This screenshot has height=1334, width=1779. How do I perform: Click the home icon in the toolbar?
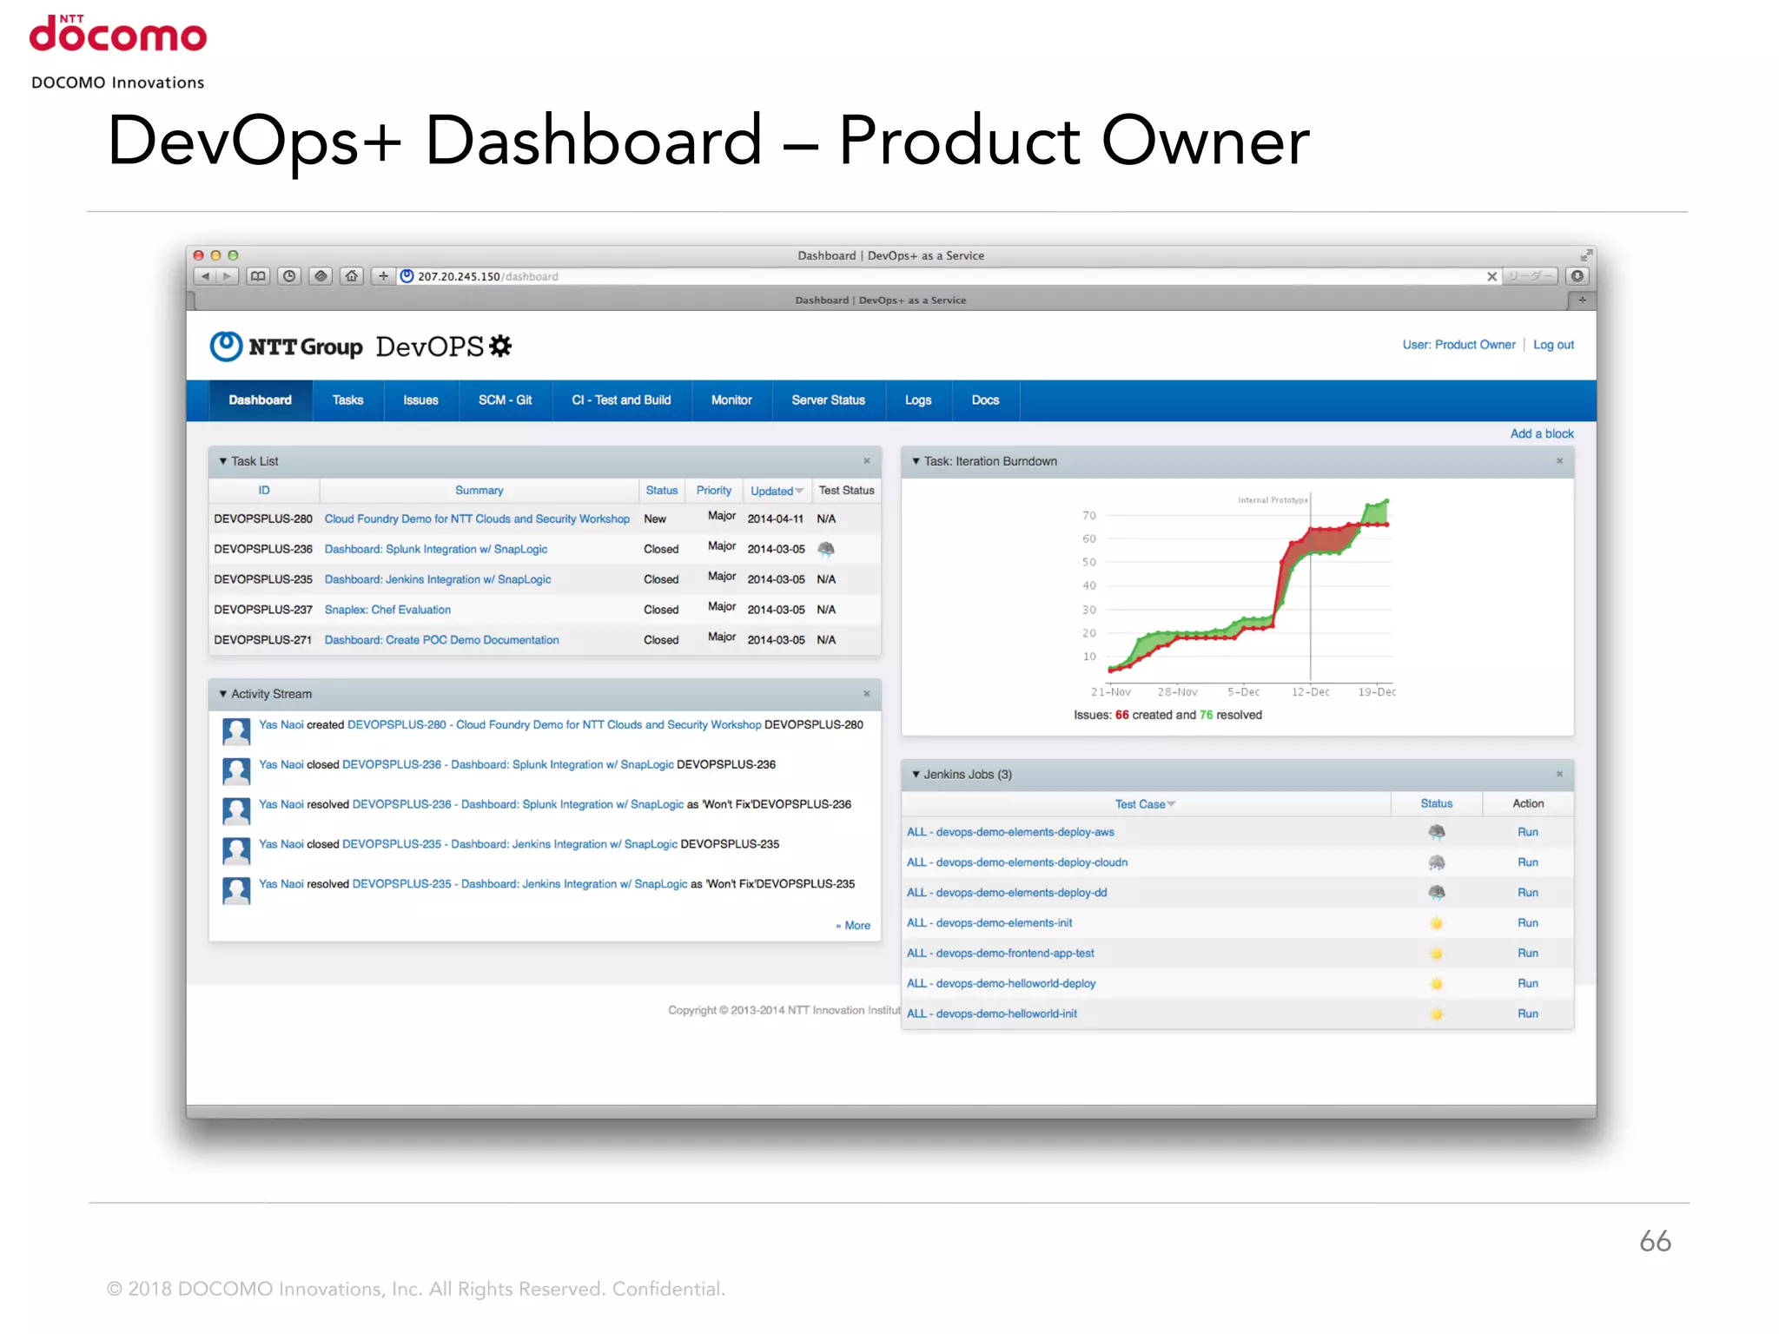(x=352, y=276)
